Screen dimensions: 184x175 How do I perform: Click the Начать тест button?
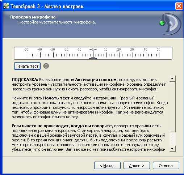pyautogui.click(x=27, y=66)
